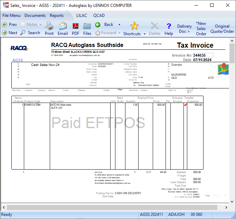Click the Prev label button
This screenshot has width=236, height=219.
[x=13, y=25]
